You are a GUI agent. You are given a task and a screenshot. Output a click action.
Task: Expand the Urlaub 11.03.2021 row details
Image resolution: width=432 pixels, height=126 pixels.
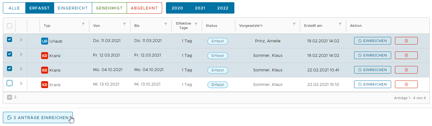21,40
